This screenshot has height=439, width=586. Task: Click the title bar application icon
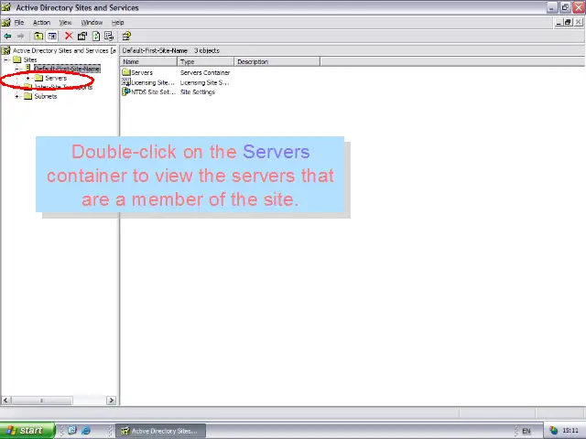(x=6, y=7)
